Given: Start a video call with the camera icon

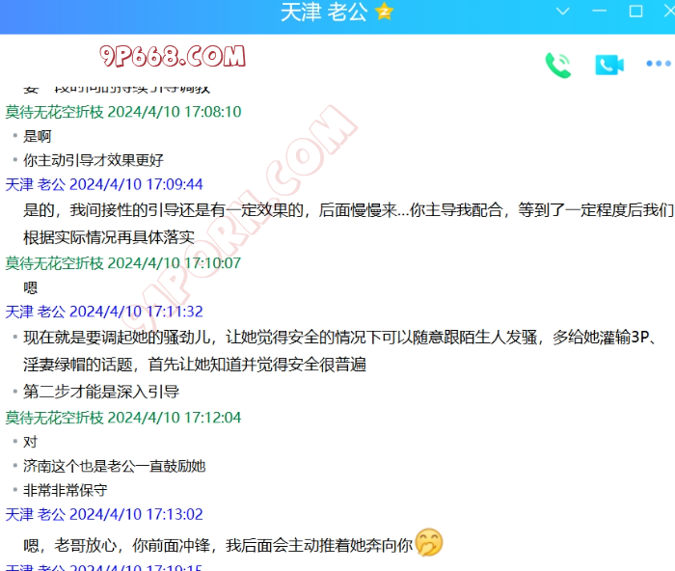Looking at the screenshot, I should click(609, 65).
